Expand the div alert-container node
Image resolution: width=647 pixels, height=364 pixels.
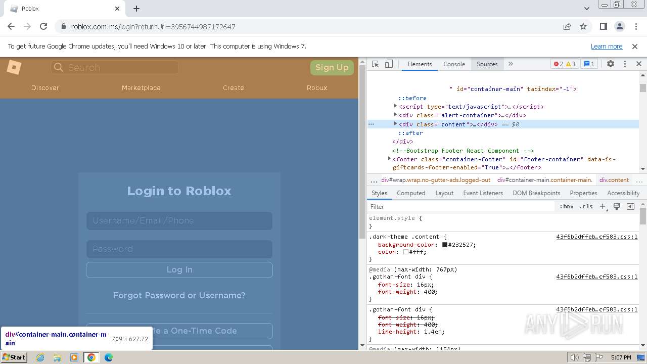pos(396,115)
